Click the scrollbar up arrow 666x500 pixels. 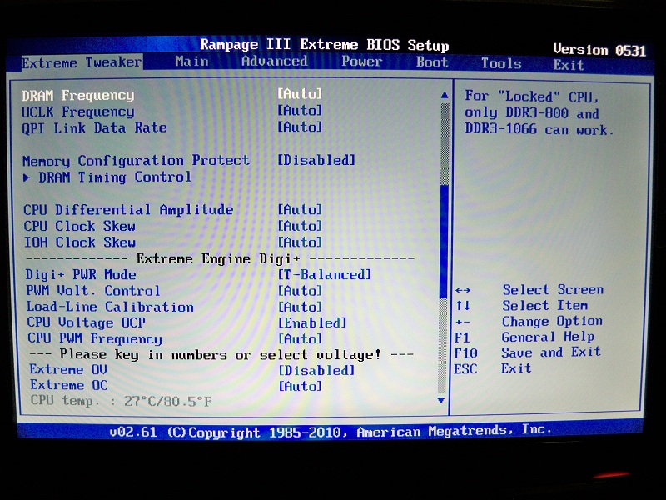click(444, 95)
